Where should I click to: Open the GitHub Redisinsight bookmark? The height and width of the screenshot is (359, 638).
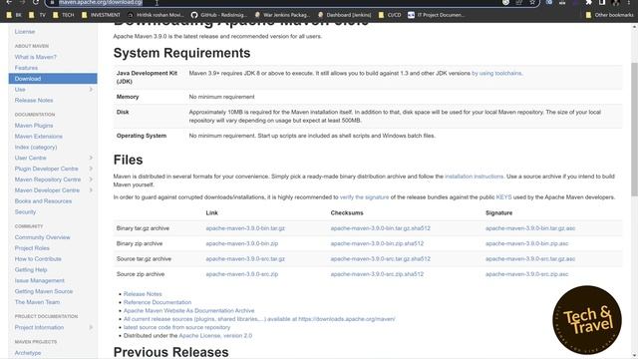(219, 15)
